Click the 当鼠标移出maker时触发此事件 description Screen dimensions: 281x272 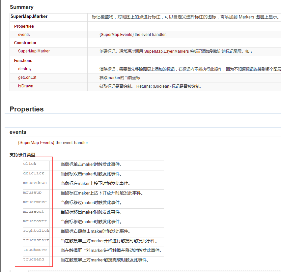[x=91, y=212]
